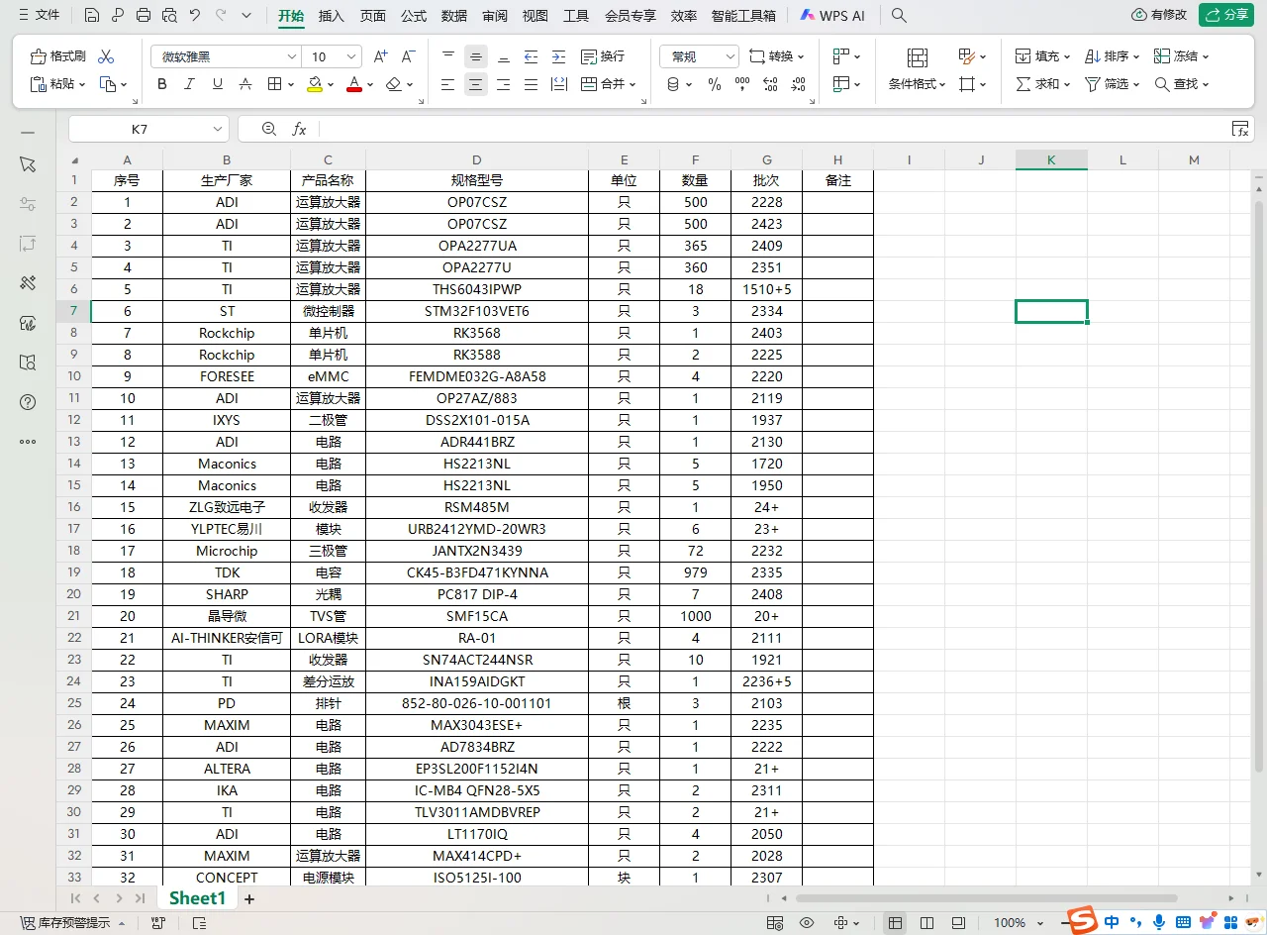
Task: Toggle italic formatting
Action: point(190,84)
